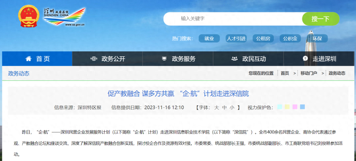Screen dimensions: 356x161
Task: Select the 就业 hot search tag
Action: (209, 39)
